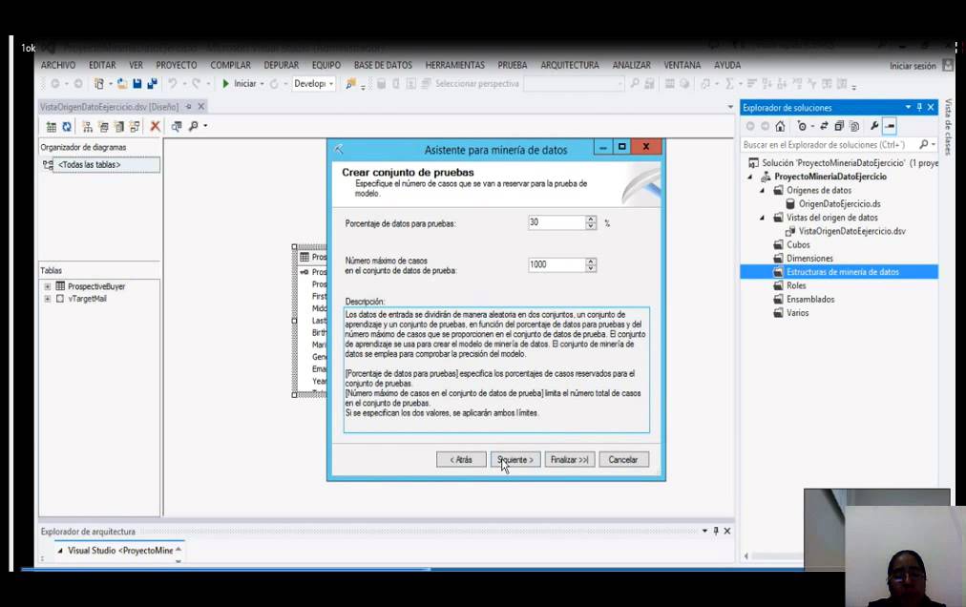Open the ARQUITECTURA menu
966x607 pixels.
pyautogui.click(x=570, y=65)
